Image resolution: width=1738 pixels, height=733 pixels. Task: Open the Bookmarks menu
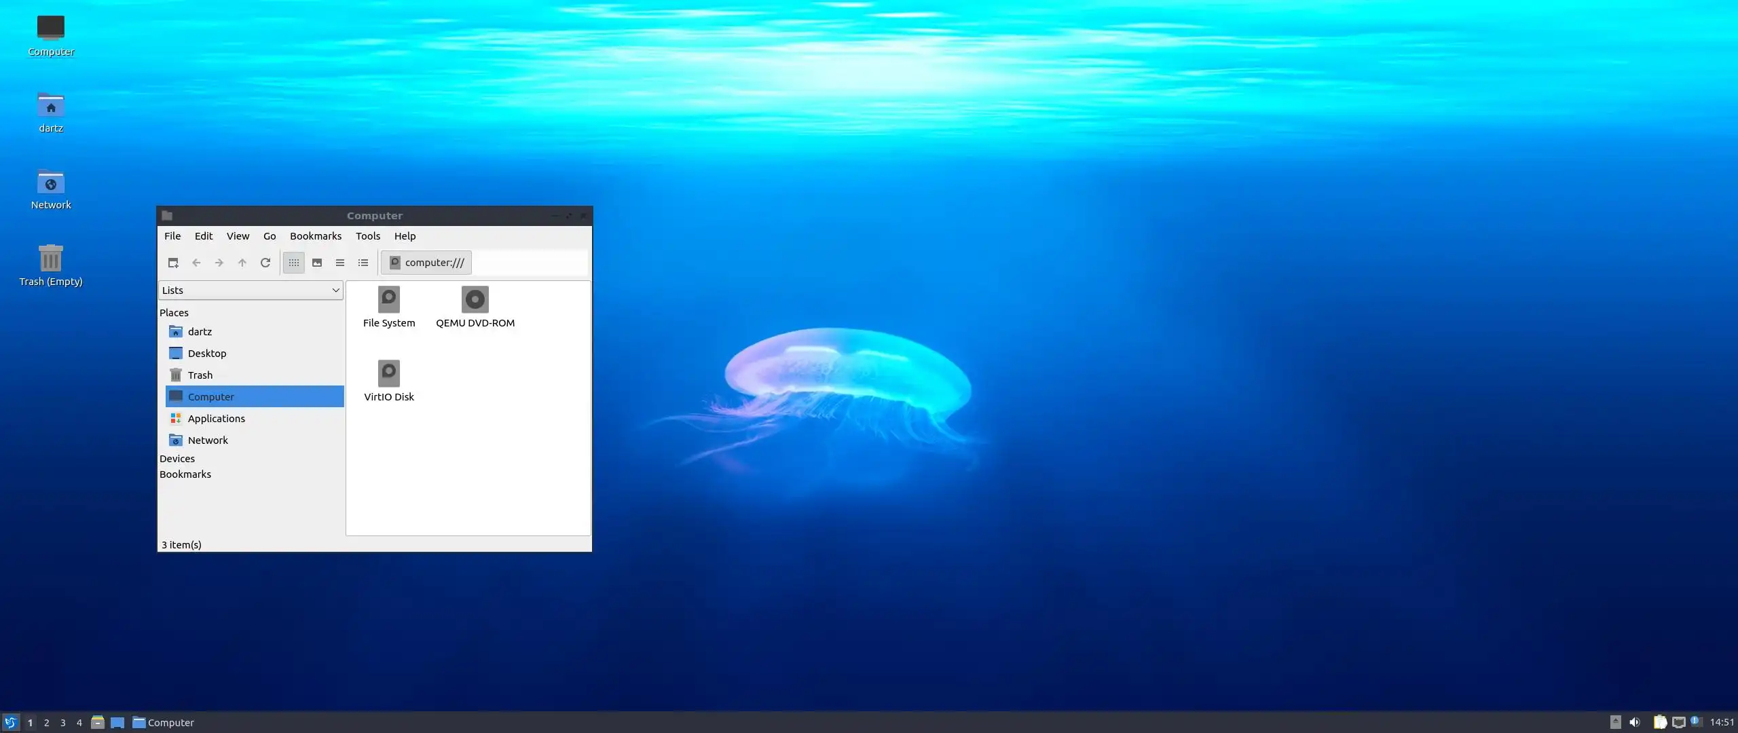click(x=315, y=236)
